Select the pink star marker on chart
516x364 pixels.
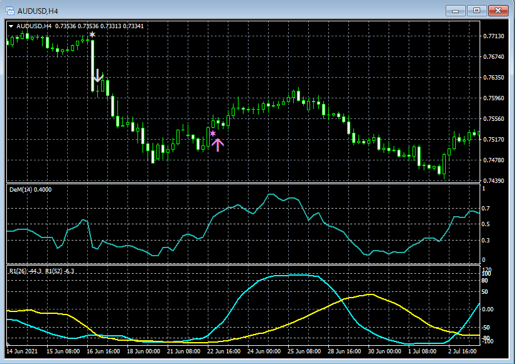point(213,133)
